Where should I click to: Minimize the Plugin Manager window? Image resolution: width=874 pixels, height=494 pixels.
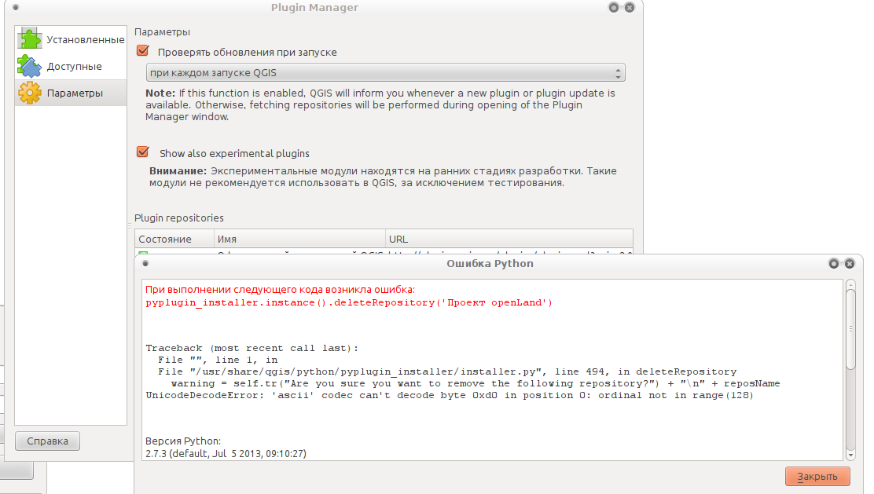tap(614, 7)
